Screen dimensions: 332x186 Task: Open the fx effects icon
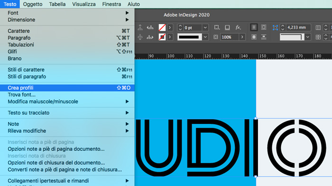click(238, 28)
